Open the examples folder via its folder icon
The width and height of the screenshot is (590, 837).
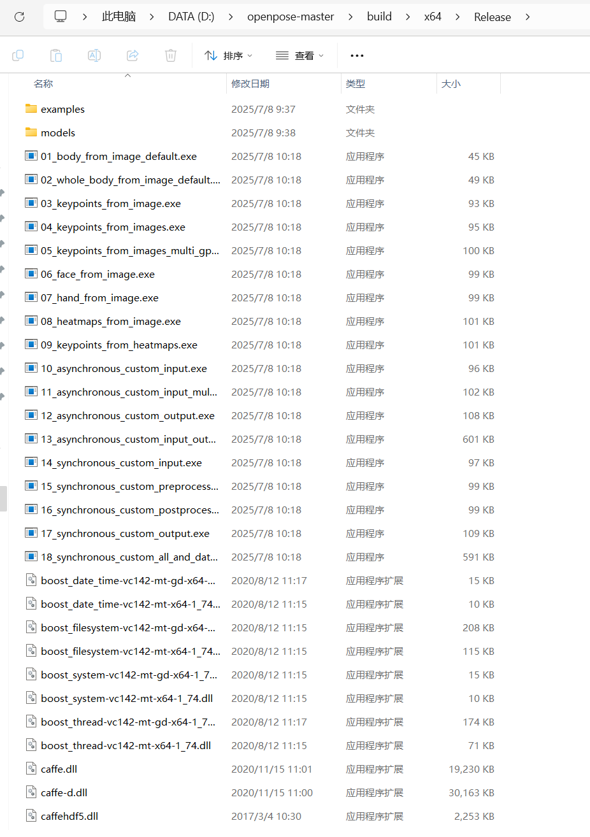point(31,108)
